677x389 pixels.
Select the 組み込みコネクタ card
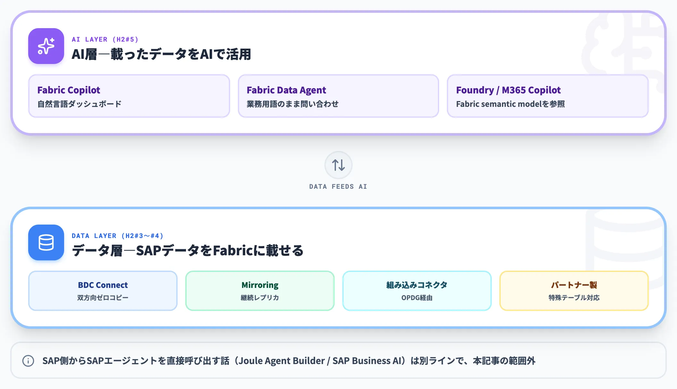point(417,291)
